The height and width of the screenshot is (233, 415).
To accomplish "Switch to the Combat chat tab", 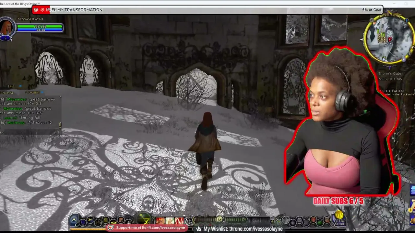I will [x=32, y=93].
